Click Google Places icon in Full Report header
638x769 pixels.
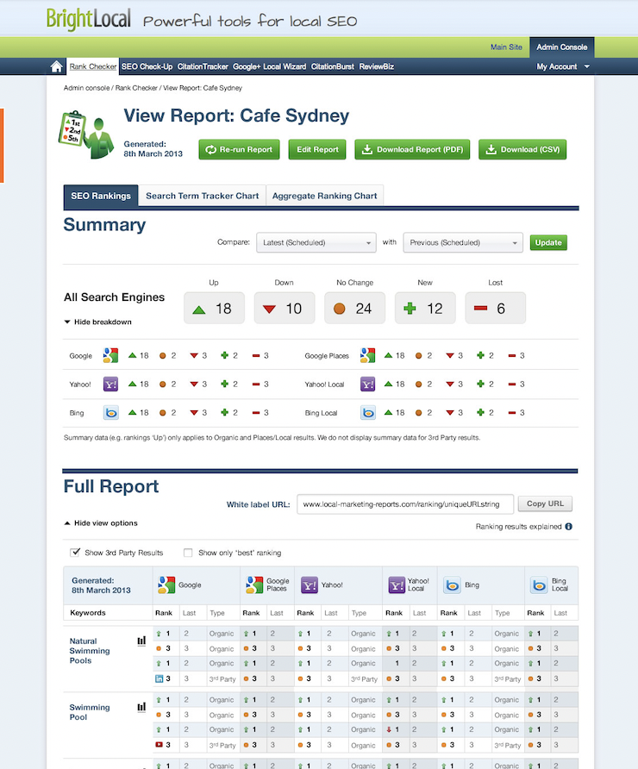pyautogui.click(x=254, y=585)
